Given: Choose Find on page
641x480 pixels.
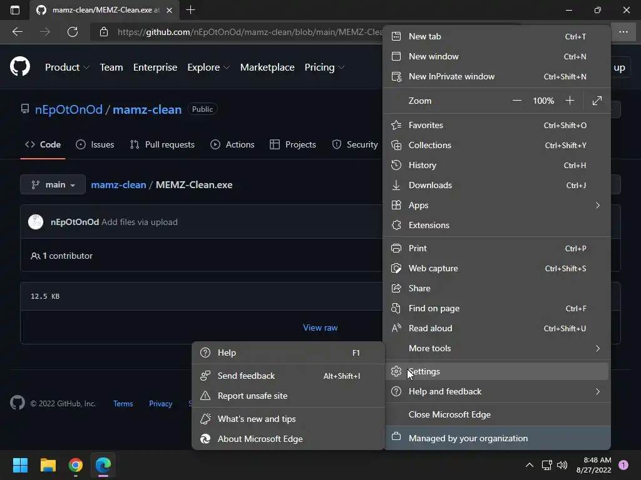Looking at the screenshot, I should pos(496,308).
